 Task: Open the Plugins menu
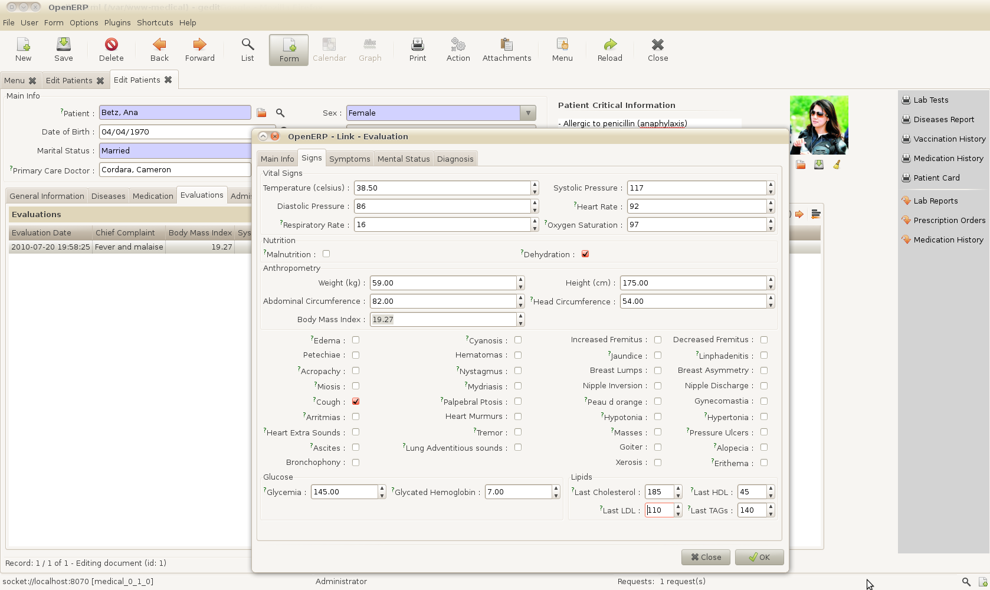pyautogui.click(x=117, y=22)
